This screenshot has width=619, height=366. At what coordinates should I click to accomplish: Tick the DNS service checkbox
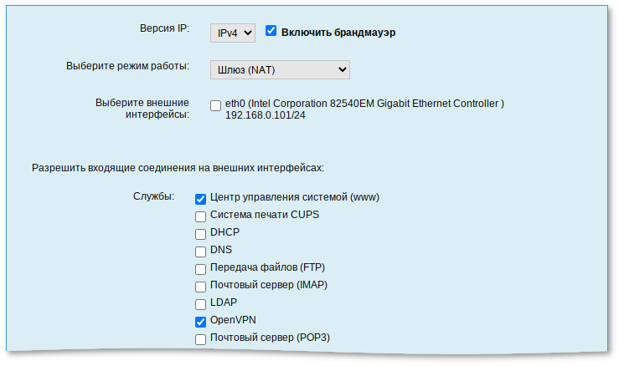point(201,251)
